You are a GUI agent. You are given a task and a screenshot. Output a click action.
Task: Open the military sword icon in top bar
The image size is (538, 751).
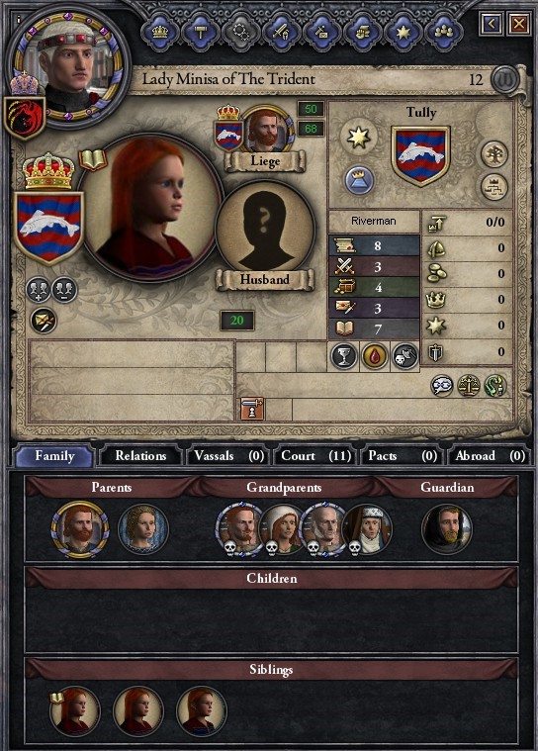pos(282,32)
